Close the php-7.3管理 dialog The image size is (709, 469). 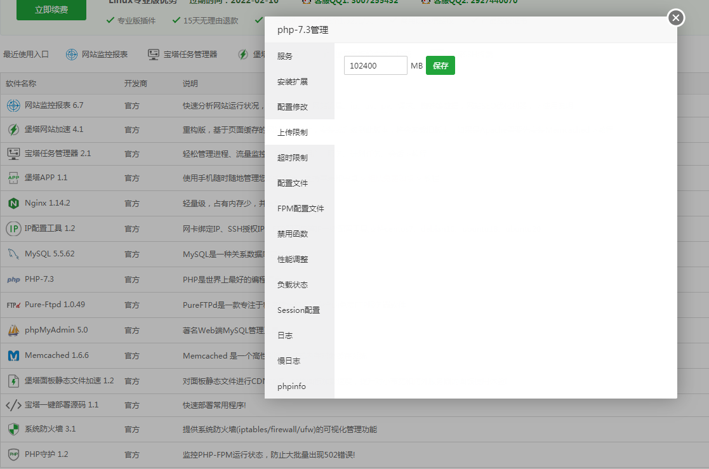point(675,18)
